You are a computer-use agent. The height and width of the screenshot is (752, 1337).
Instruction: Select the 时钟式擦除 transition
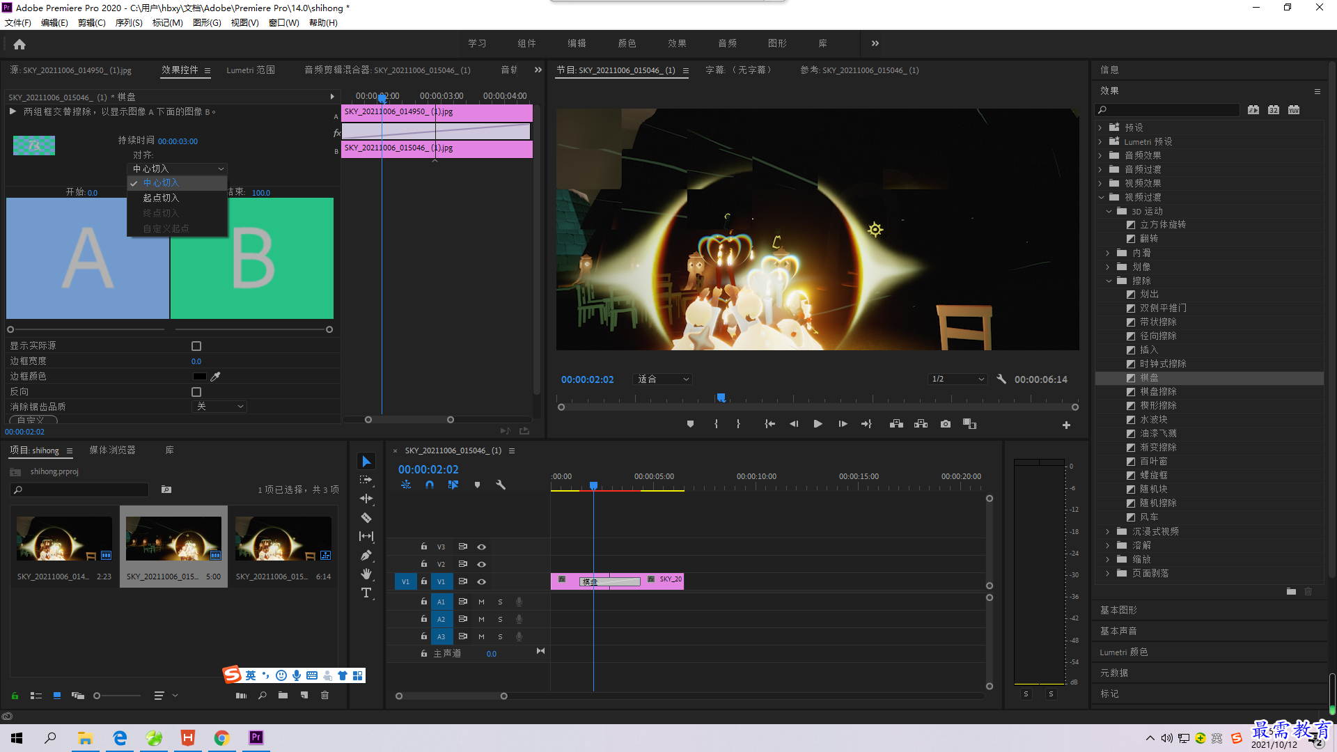click(x=1163, y=364)
